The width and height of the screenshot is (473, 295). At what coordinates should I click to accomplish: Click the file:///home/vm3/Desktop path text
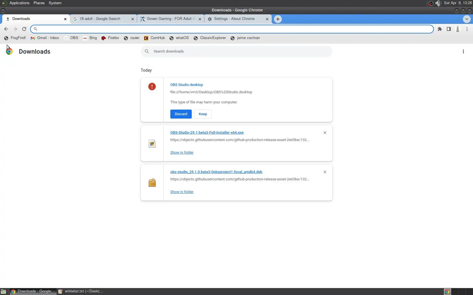[x=211, y=92]
